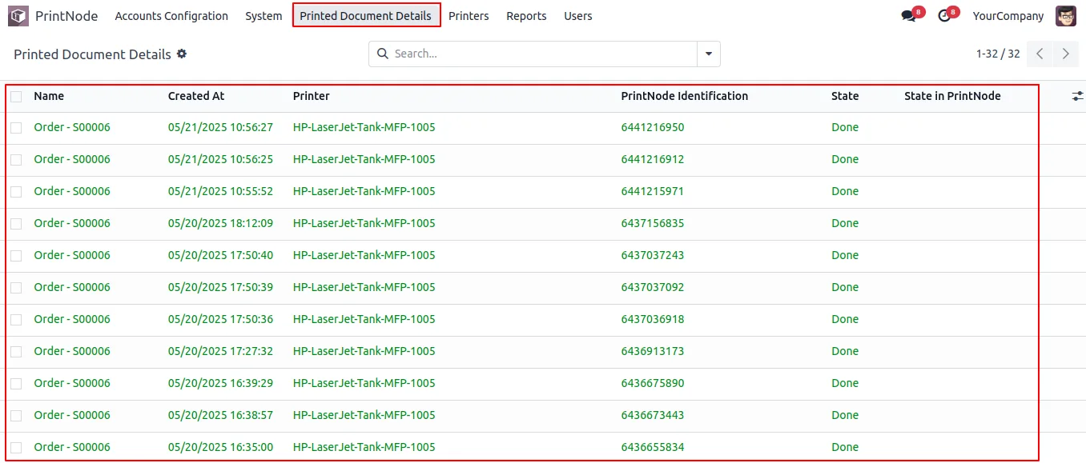This screenshot has height=463, width=1086.
Task: Open record with identification 6436673443
Action: pos(653,415)
